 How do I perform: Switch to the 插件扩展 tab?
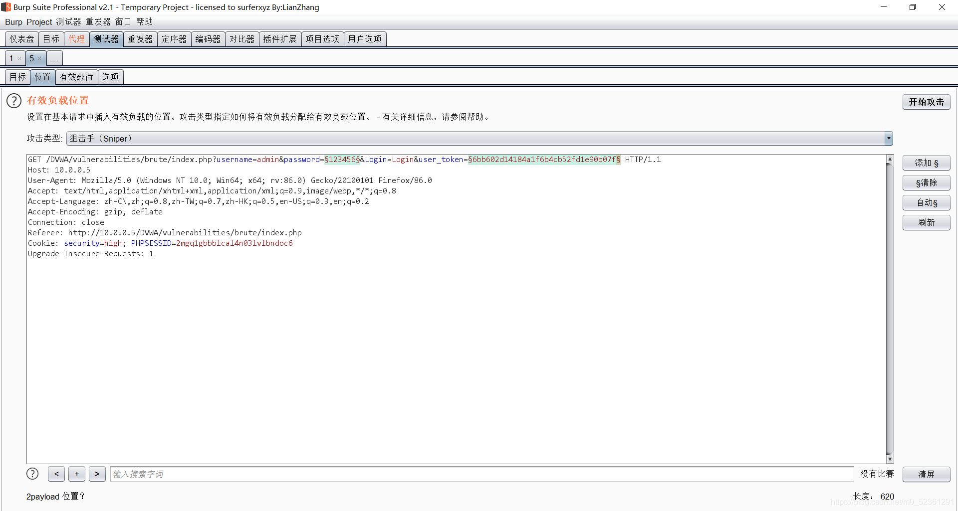[280, 39]
